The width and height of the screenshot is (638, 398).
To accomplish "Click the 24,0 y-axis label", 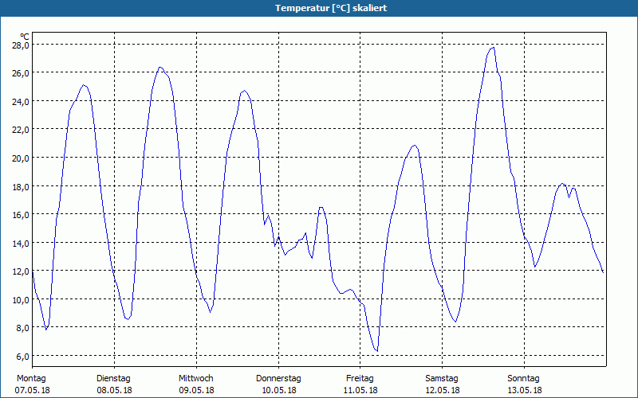I will [x=21, y=102].
